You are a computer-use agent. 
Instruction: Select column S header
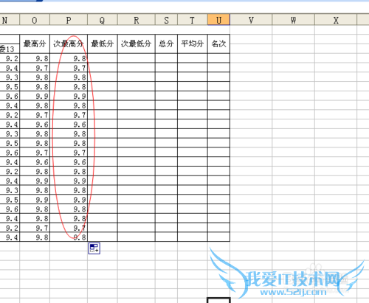[166, 20]
